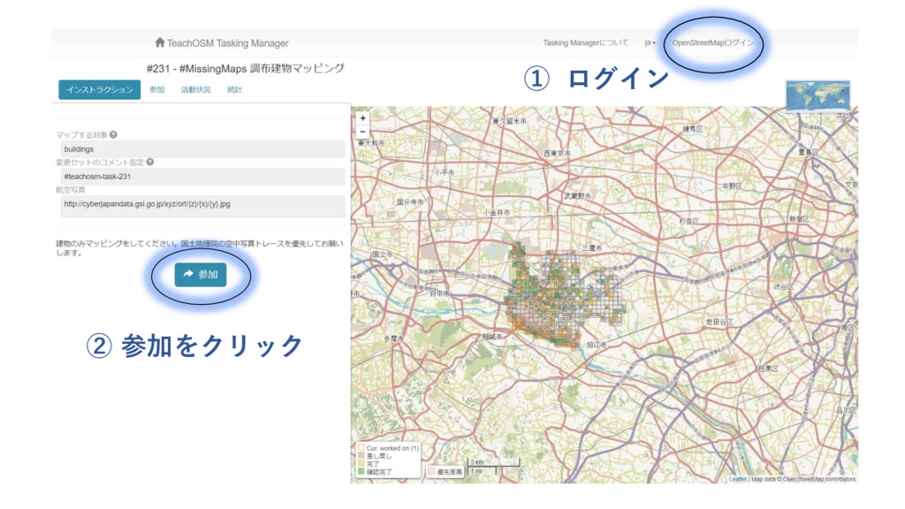The height and width of the screenshot is (509, 905).
Task: Click the help icon next to 変更セットのコメント指定
Action: pos(150,163)
